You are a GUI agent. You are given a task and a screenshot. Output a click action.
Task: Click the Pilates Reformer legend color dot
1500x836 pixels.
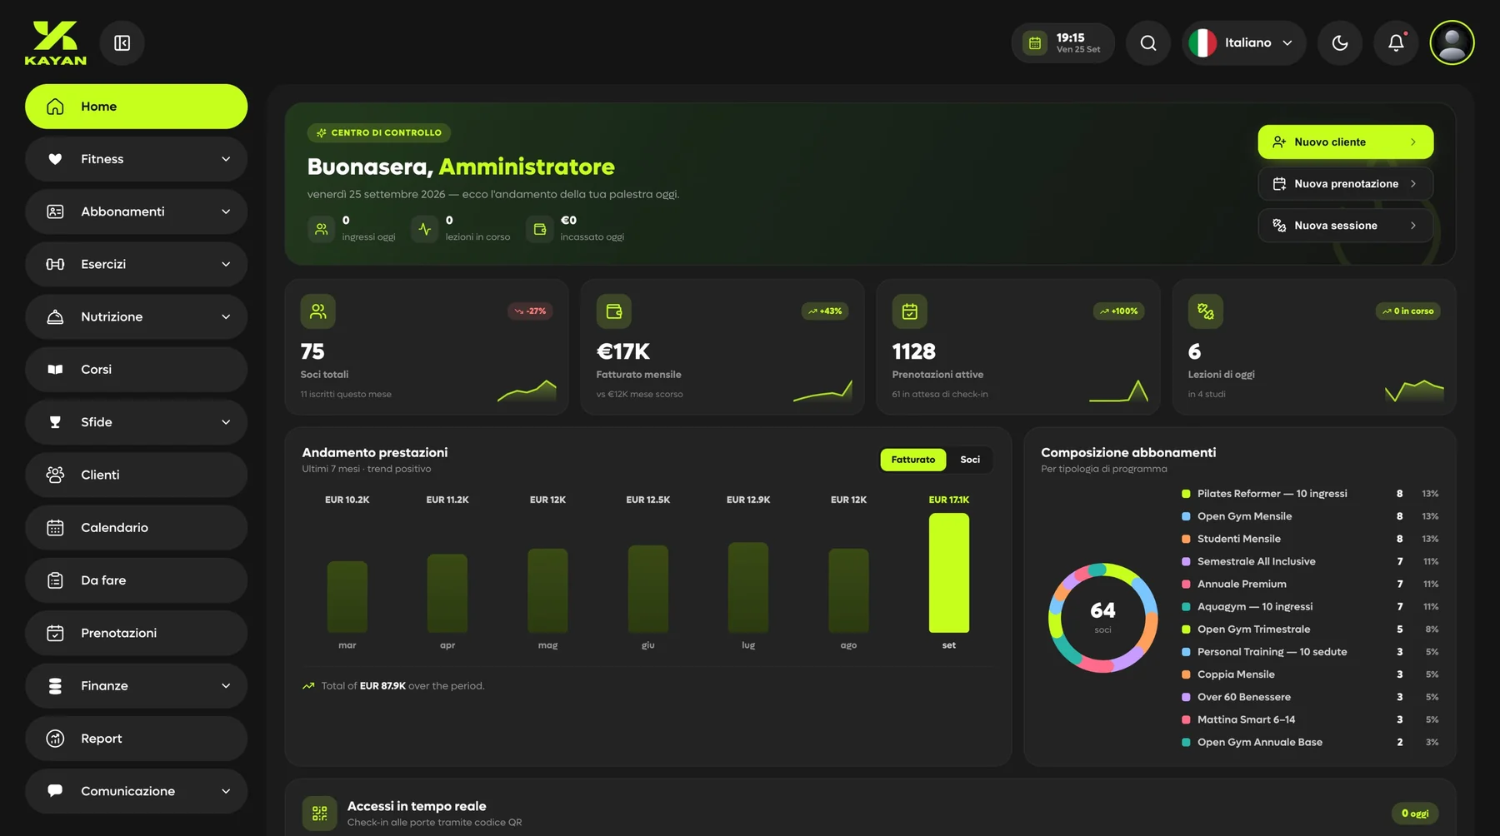[1186, 494]
